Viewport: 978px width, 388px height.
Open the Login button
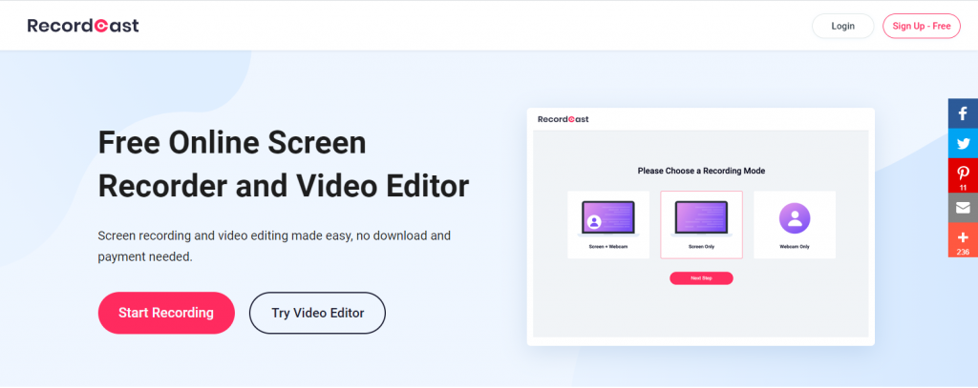pos(842,26)
